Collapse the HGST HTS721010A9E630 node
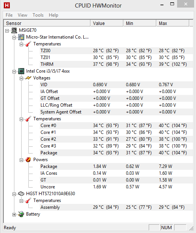This screenshot has width=196, height=233. [14, 194]
